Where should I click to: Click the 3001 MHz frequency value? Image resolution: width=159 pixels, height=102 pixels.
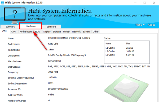pyautogui.click(x=53, y=72)
